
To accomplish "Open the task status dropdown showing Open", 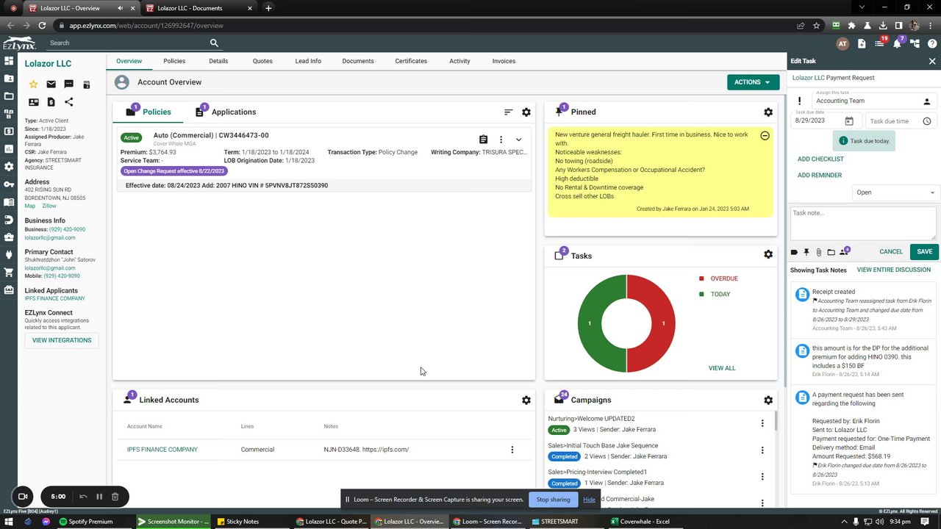I will [895, 192].
